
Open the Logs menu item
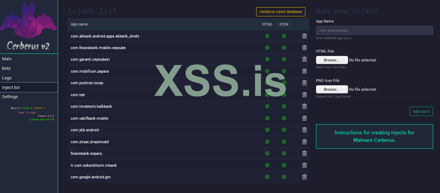pyautogui.click(x=29, y=78)
